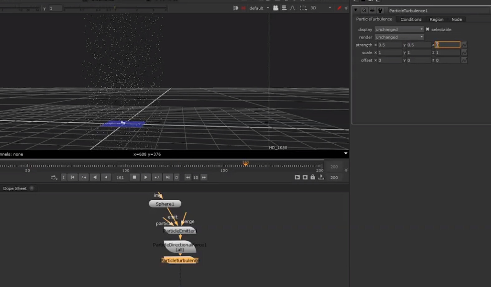This screenshot has height=287, width=491.
Task: Open the render dropdown set to unchanged
Action: click(x=399, y=37)
